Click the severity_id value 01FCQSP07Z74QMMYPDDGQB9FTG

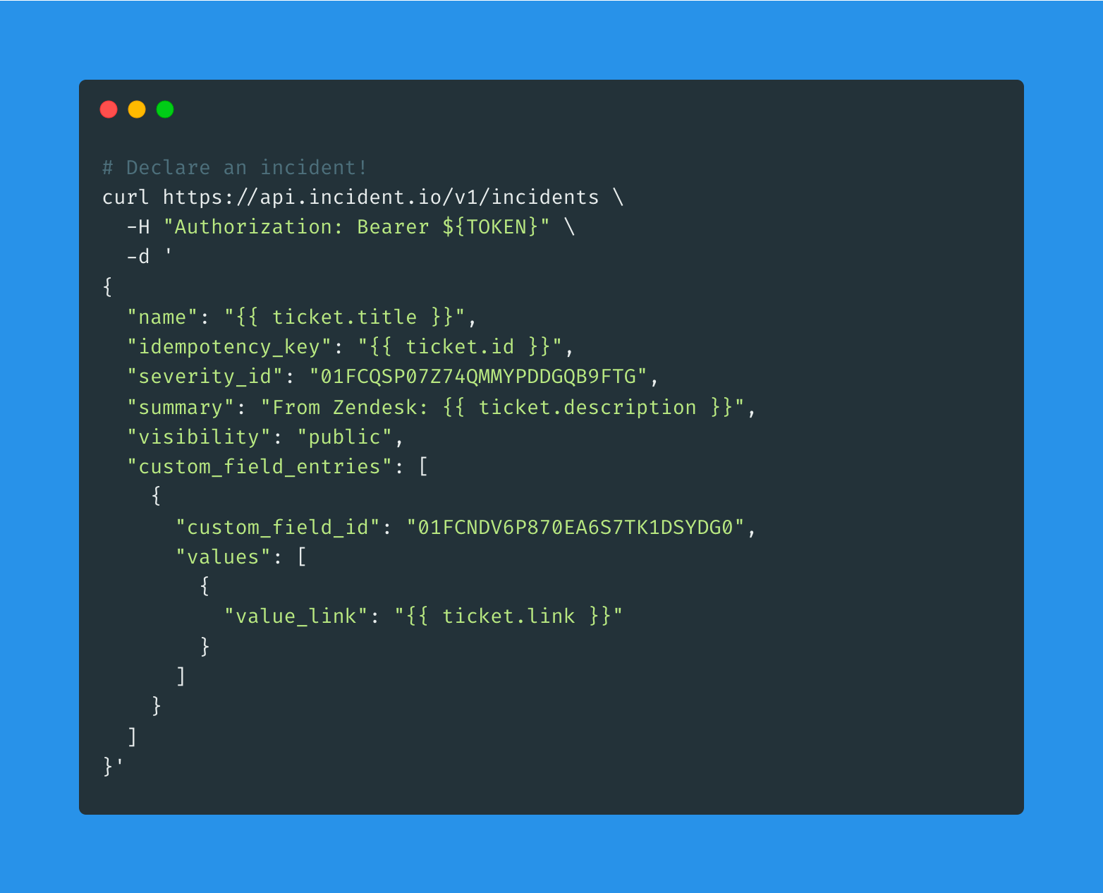click(478, 376)
